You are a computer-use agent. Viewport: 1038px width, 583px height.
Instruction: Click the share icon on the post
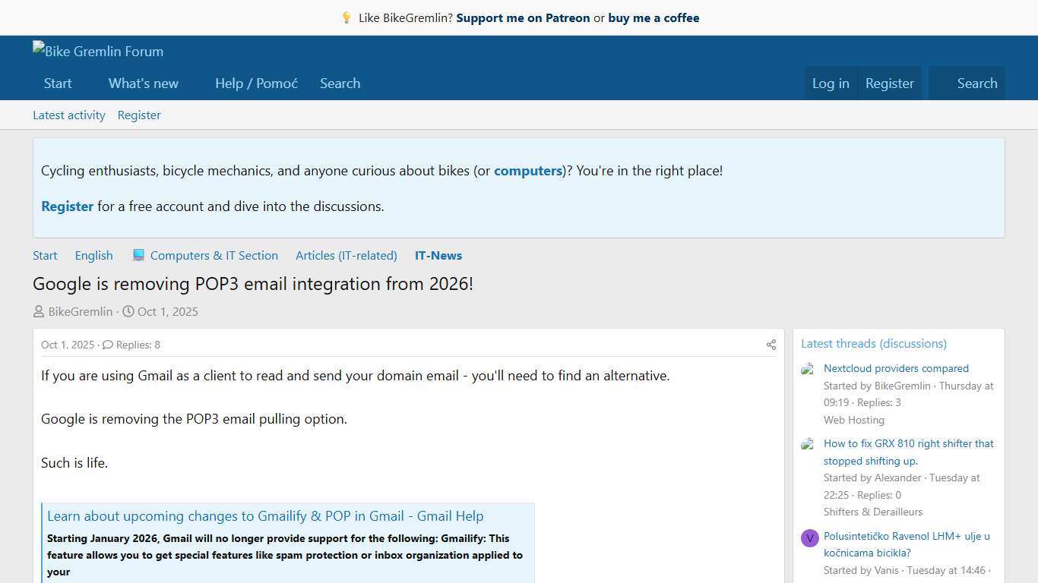(771, 345)
